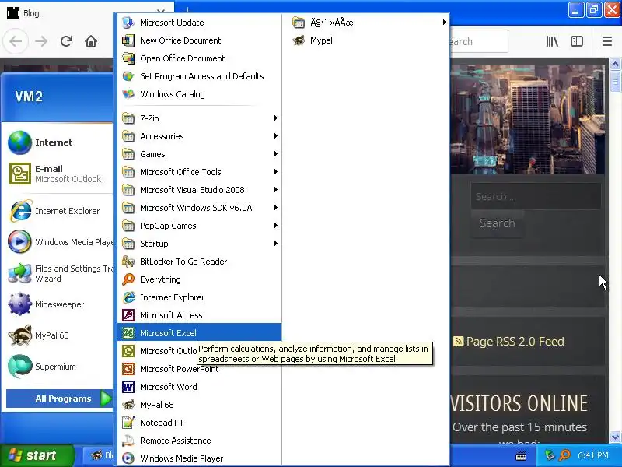Image resolution: width=622 pixels, height=467 pixels.
Task: Click the New Office Document icon
Action: (x=128, y=40)
